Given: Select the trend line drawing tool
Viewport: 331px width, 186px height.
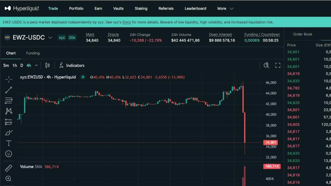Looking at the screenshot, I should pyautogui.click(x=9, y=90).
